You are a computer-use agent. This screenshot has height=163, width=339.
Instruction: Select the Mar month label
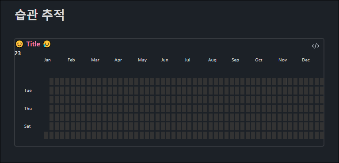[95, 60]
